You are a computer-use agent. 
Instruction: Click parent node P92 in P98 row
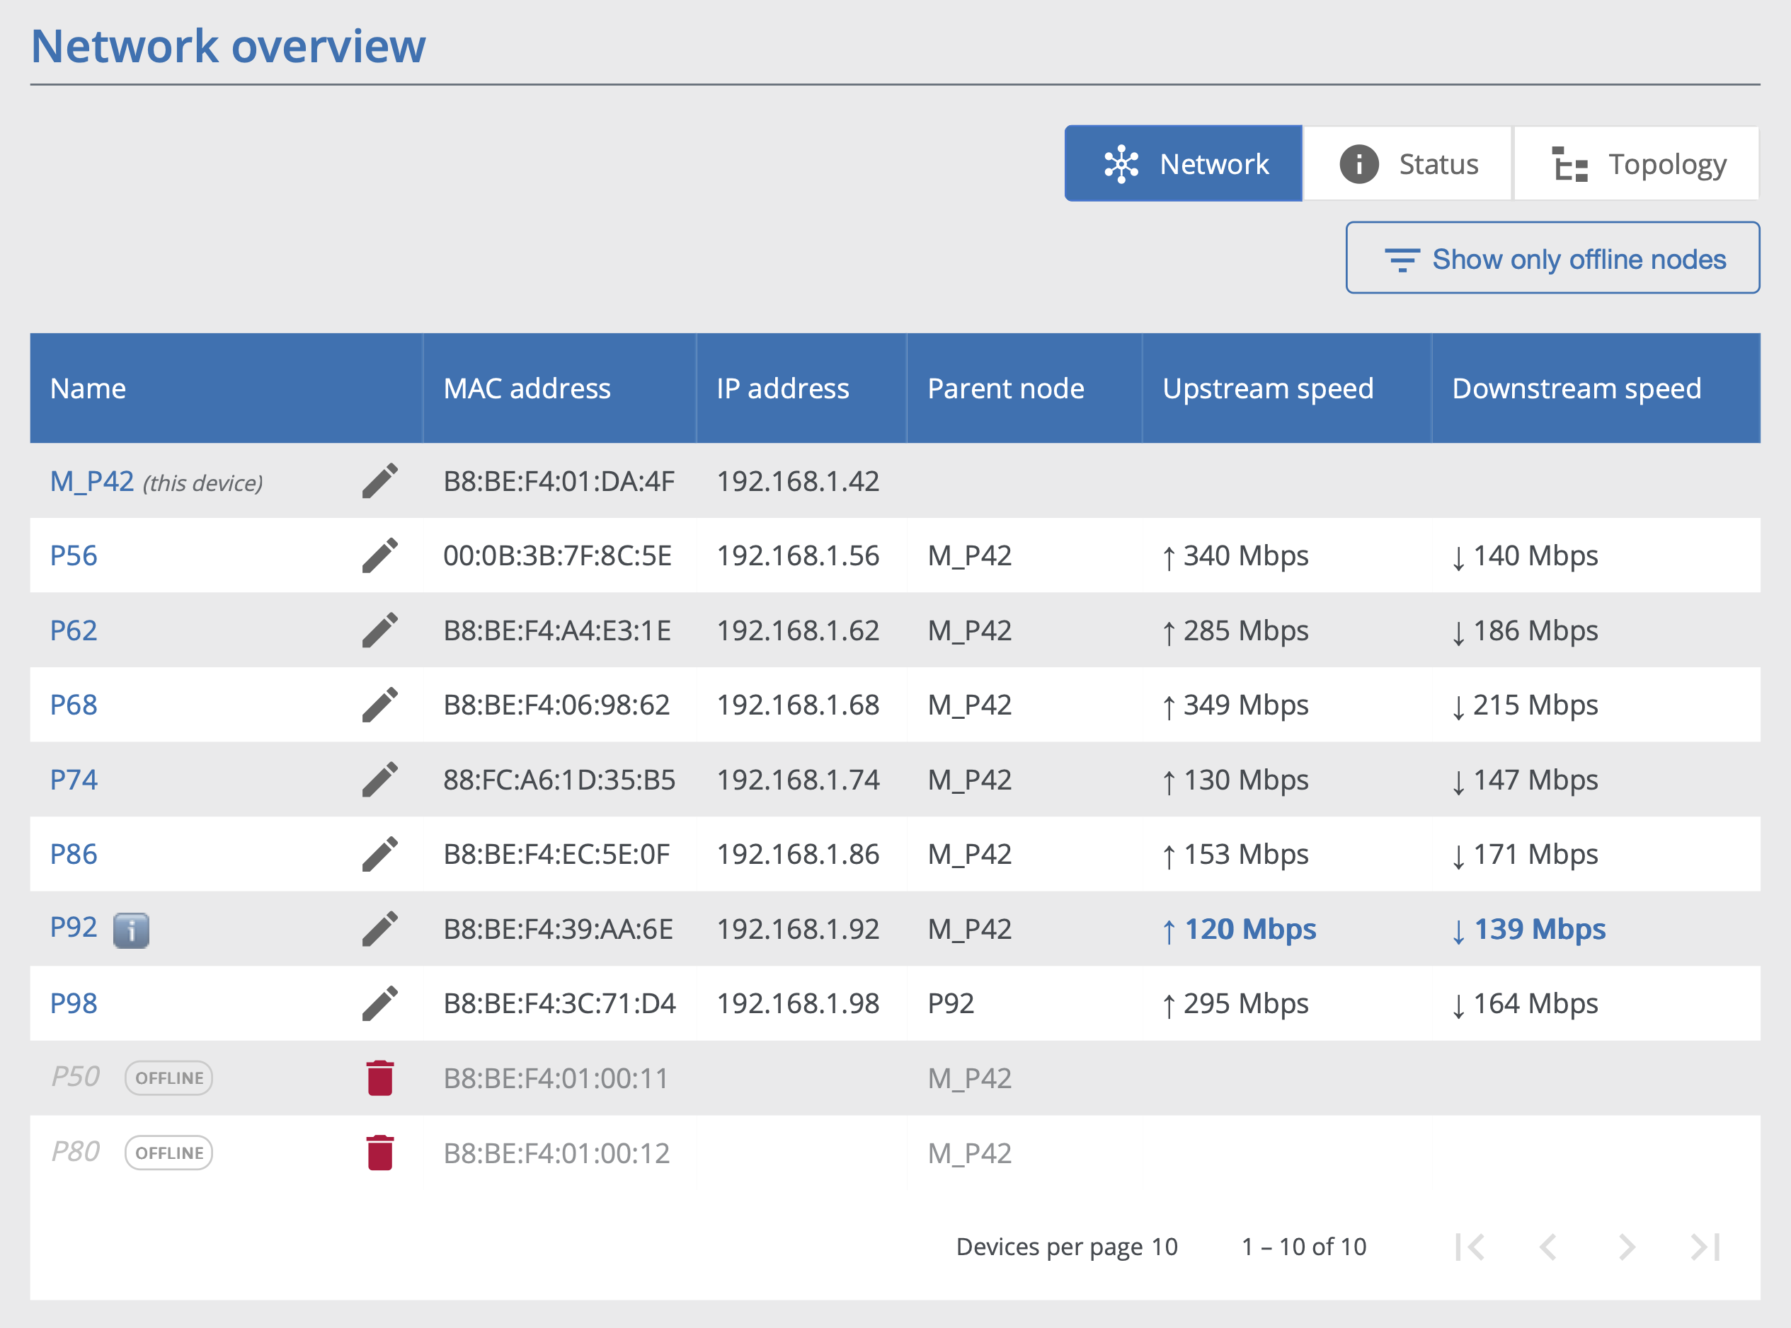point(951,1003)
